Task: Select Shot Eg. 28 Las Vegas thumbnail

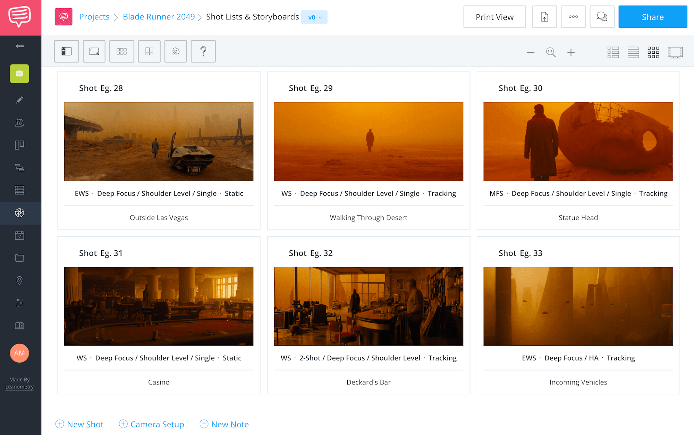Action: tap(159, 141)
